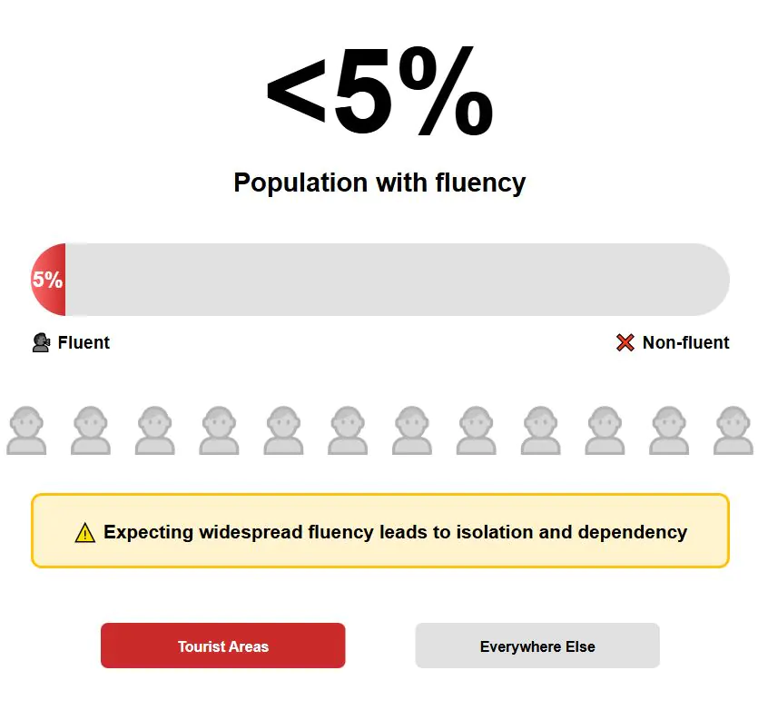Click the second-to-last person icon in the row
Image resolution: width=758 pixels, height=710 pixels.
[x=669, y=430]
